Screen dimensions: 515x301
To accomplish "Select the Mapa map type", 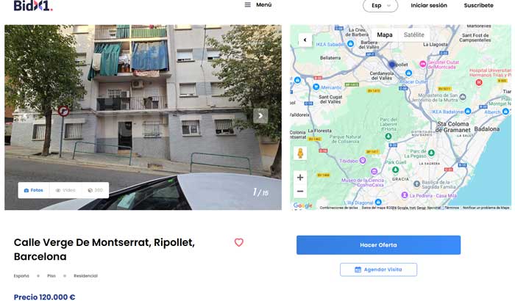I will [x=385, y=35].
